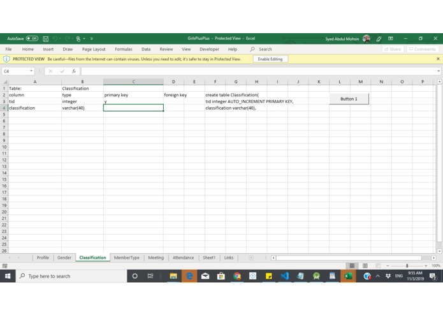Viewport: 443px width, 315px height.
Task: Click the Undo arrow icon
Action: pyautogui.click(x=55, y=39)
